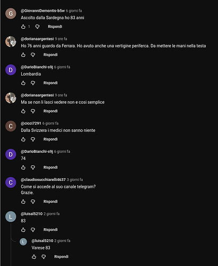Like the Varese 83 reply
Viewport: 218px width, 266px height.
34,256
